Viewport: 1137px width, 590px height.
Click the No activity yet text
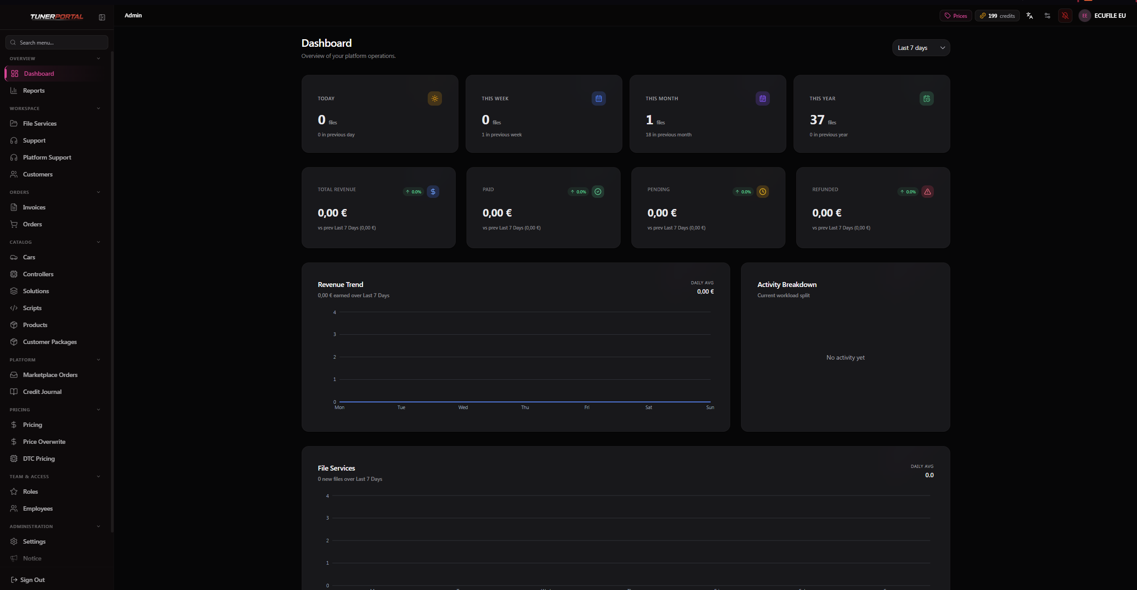coord(845,357)
